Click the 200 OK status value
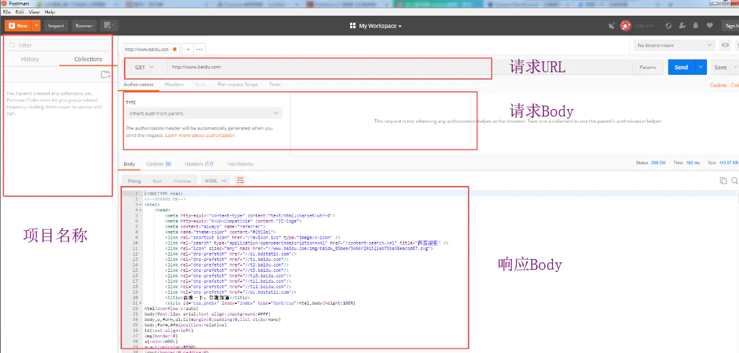The image size is (739, 353). click(659, 163)
